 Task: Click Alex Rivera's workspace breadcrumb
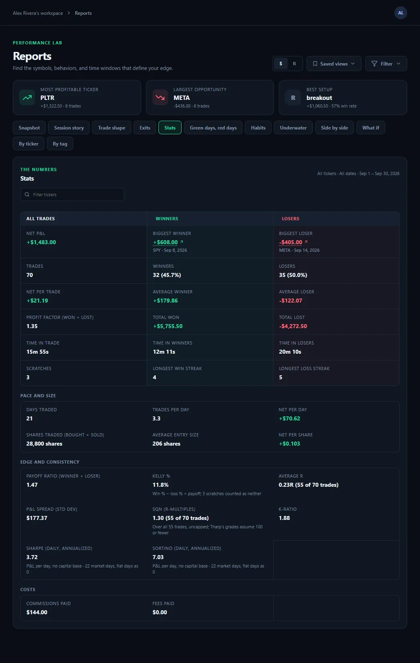pos(38,13)
